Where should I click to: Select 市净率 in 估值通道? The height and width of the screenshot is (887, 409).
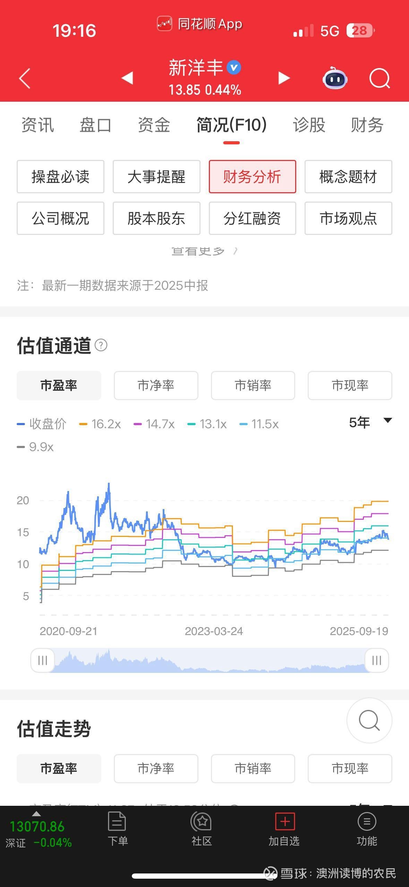pyautogui.click(x=156, y=386)
